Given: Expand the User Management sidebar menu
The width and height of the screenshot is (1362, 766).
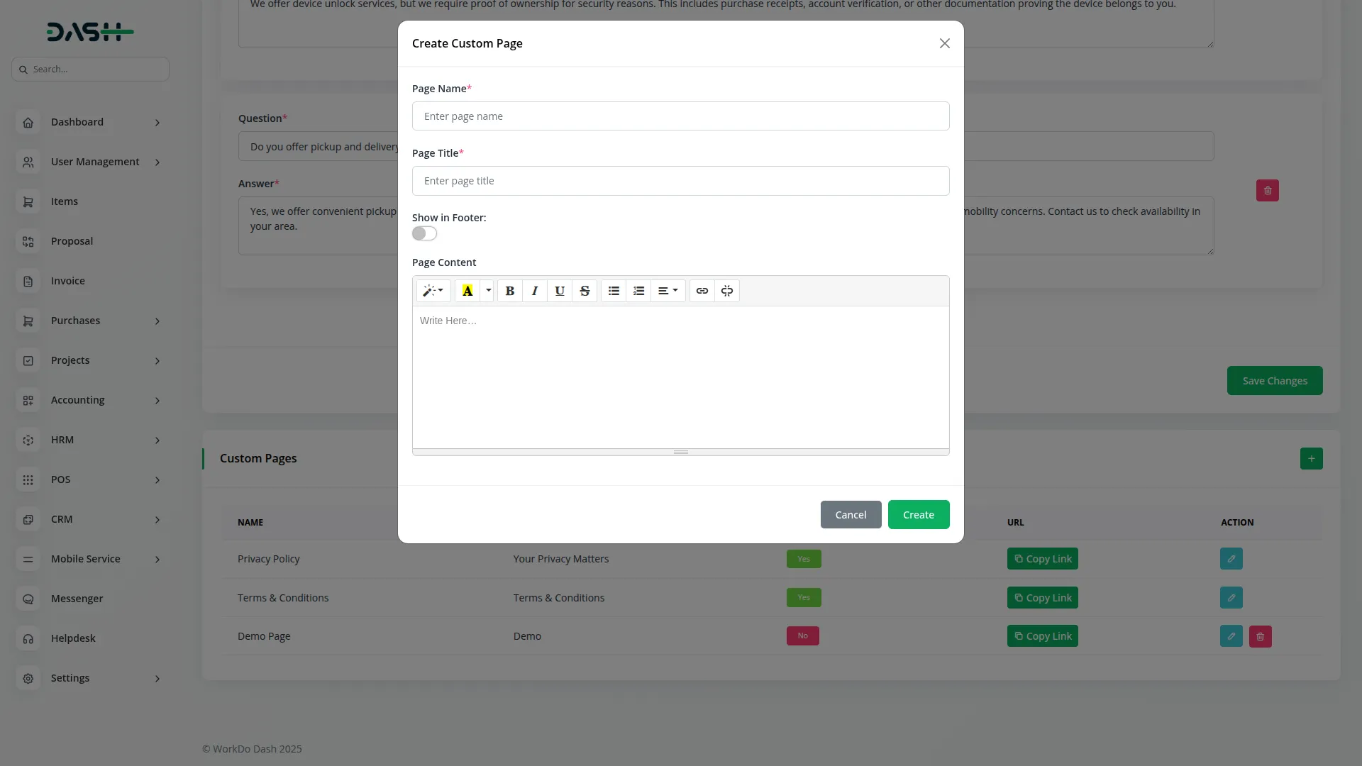Looking at the screenshot, I should [x=94, y=161].
